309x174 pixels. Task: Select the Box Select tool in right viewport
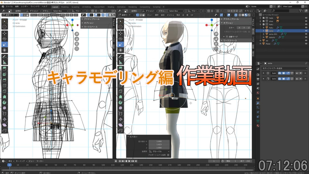[121, 21]
